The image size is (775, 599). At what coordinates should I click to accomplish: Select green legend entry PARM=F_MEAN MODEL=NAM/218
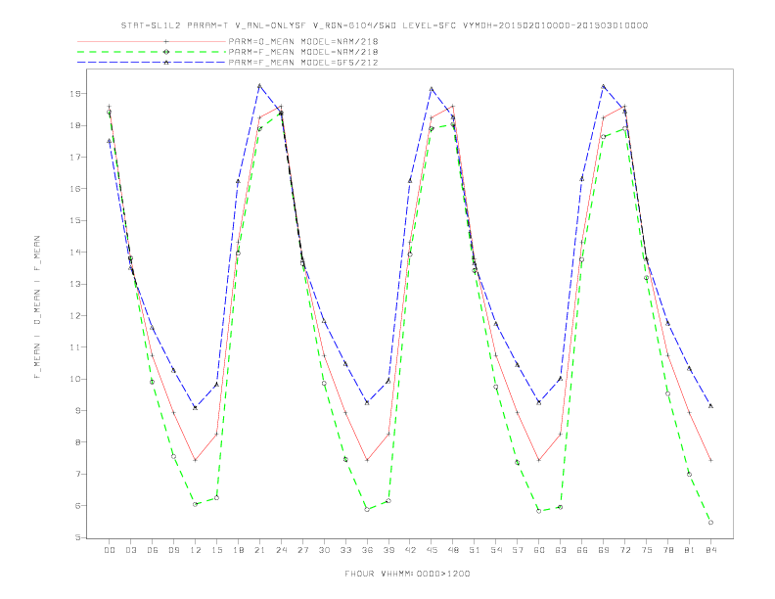303,52
